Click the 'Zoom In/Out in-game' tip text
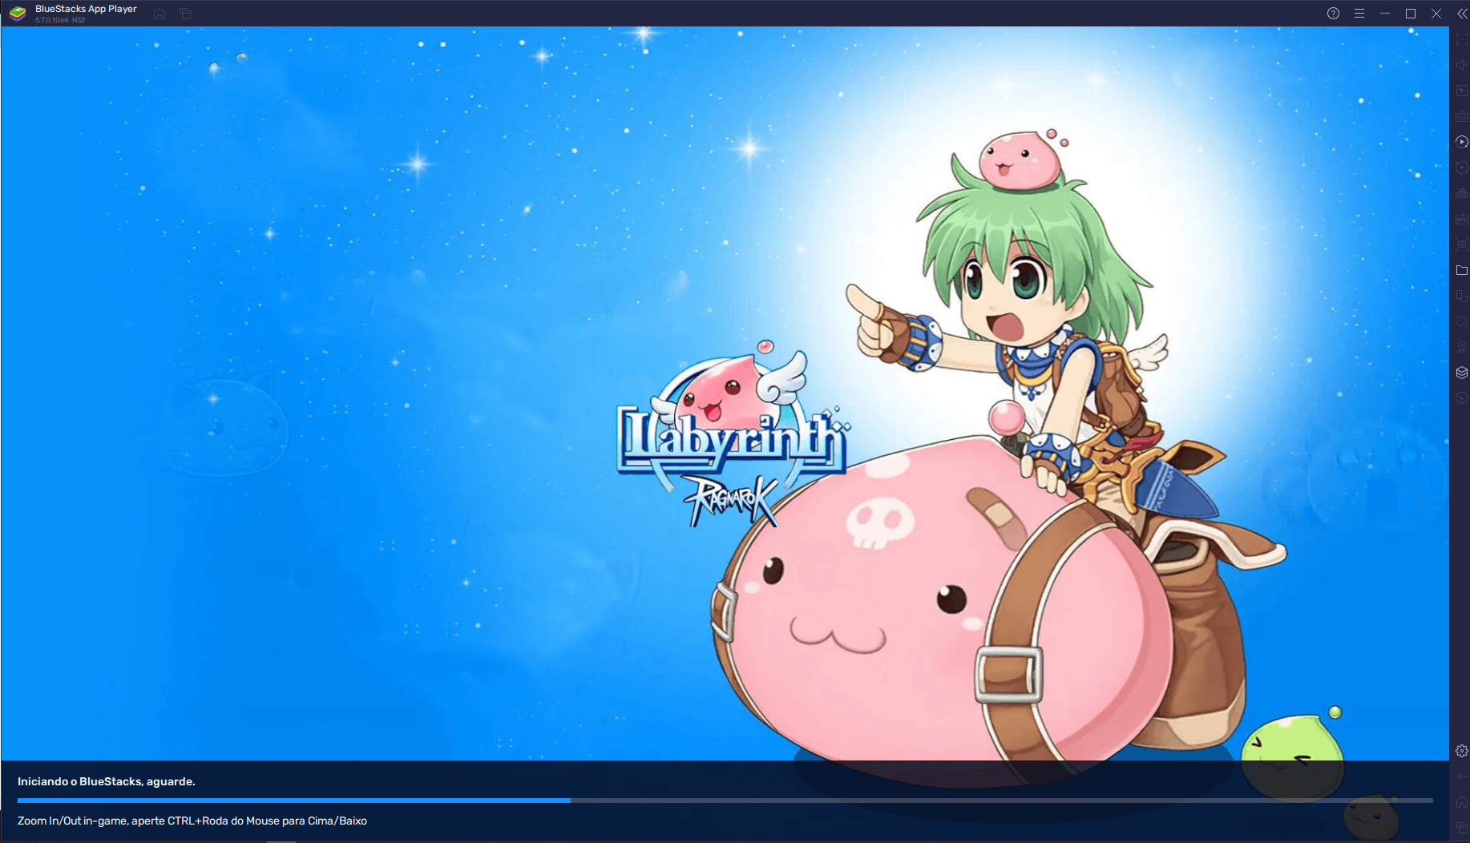1470x843 pixels. (x=192, y=821)
